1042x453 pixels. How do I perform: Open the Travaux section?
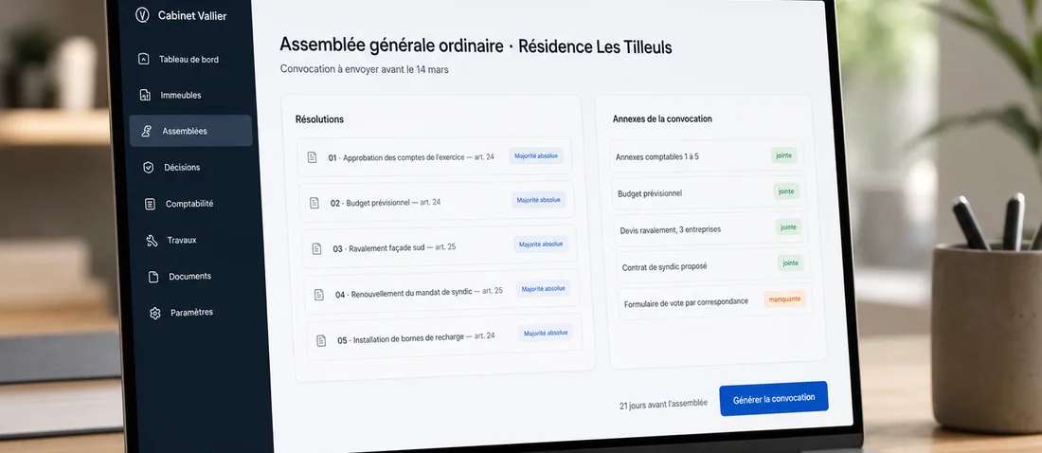(182, 240)
